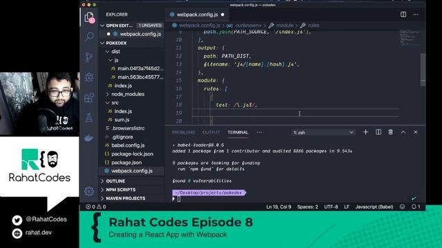This screenshot has width=442, height=248.
Task: Kill the terminal with trash icon
Action: point(390,132)
